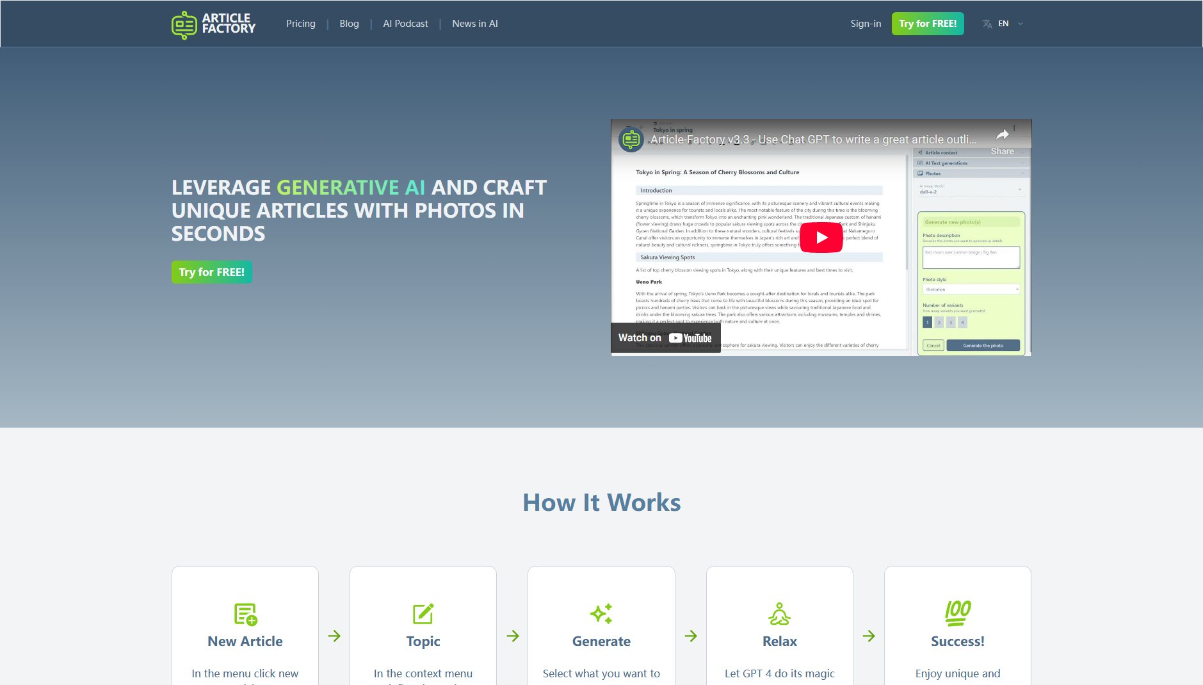The image size is (1203, 685).
Task: Open the dall-e-2 image model dropdown
Action: coord(971,189)
